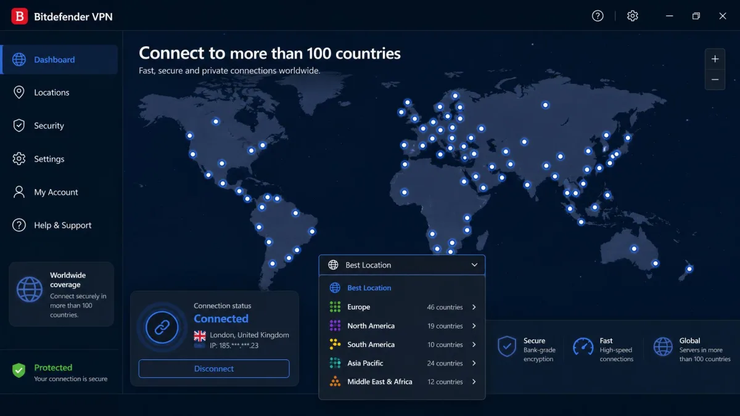Expand Middle East & Africa chevron

point(474,381)
